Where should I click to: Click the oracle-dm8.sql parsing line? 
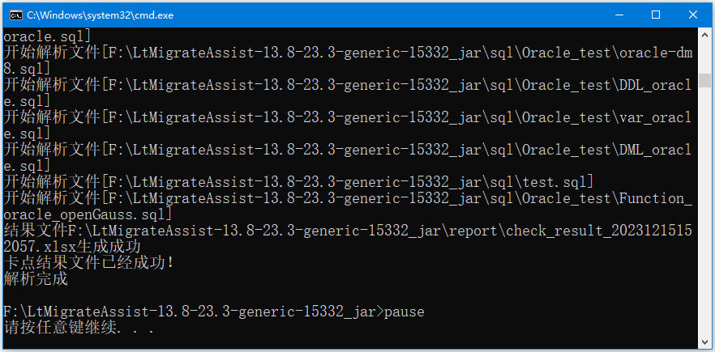point(348,61)
